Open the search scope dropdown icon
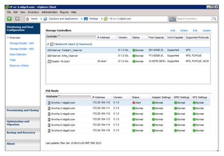The image size is (224, 156). (x=172, y=19)
